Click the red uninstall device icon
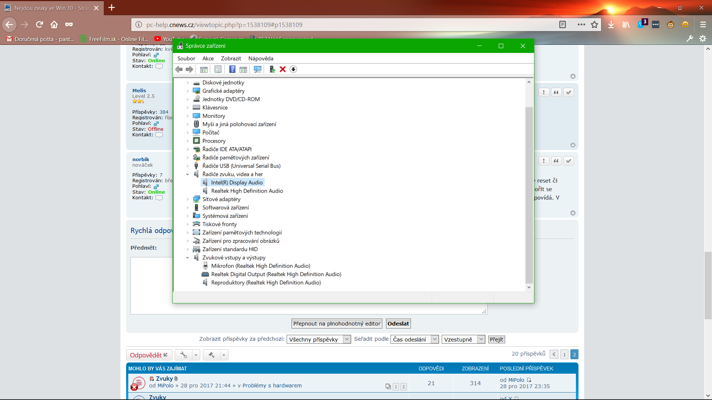The image size is (712, 400). pos(283,69)
